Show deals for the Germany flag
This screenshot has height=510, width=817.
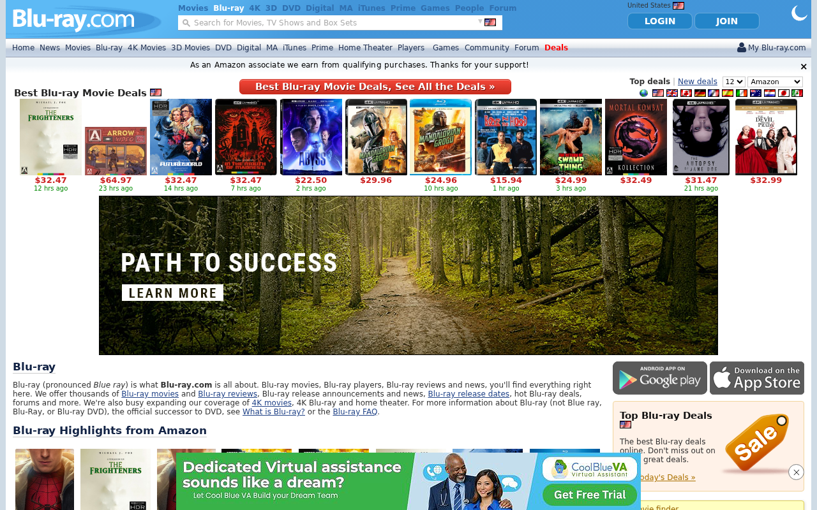click(700, 93)
